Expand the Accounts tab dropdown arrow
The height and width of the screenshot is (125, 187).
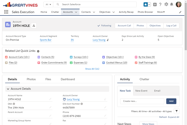click(76, 12)
